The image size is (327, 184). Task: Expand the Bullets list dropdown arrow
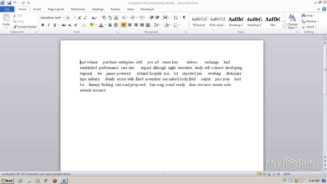pos(128,18)
